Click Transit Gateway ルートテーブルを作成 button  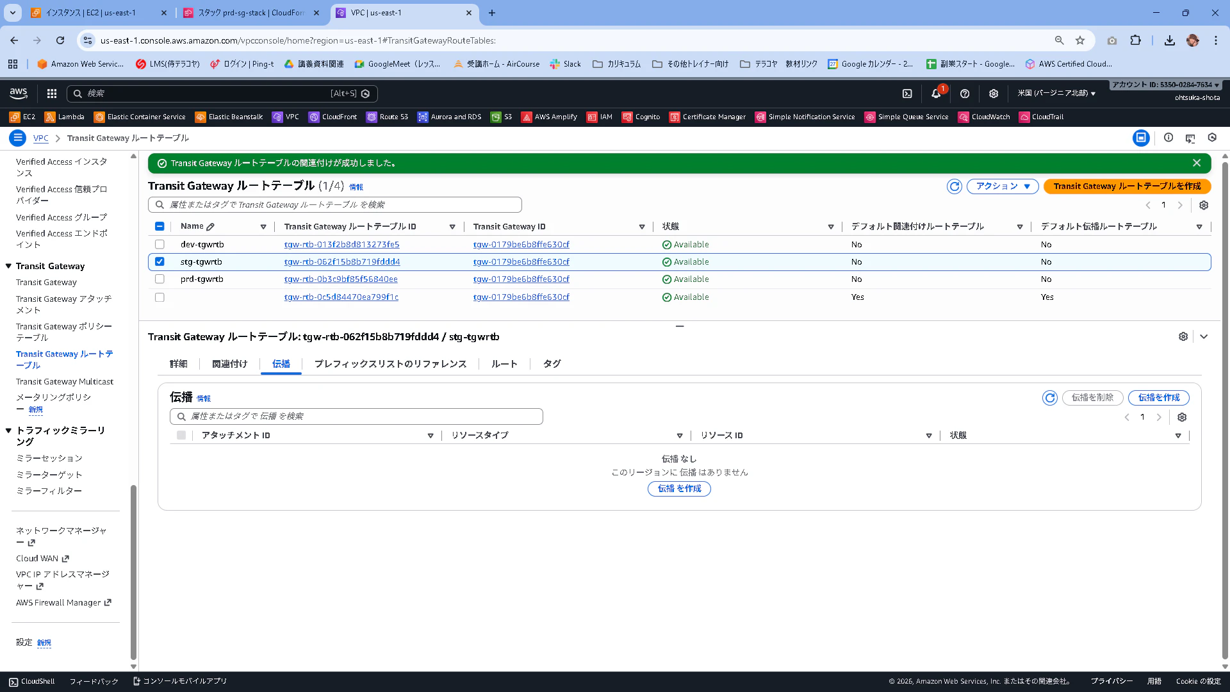1127,186
